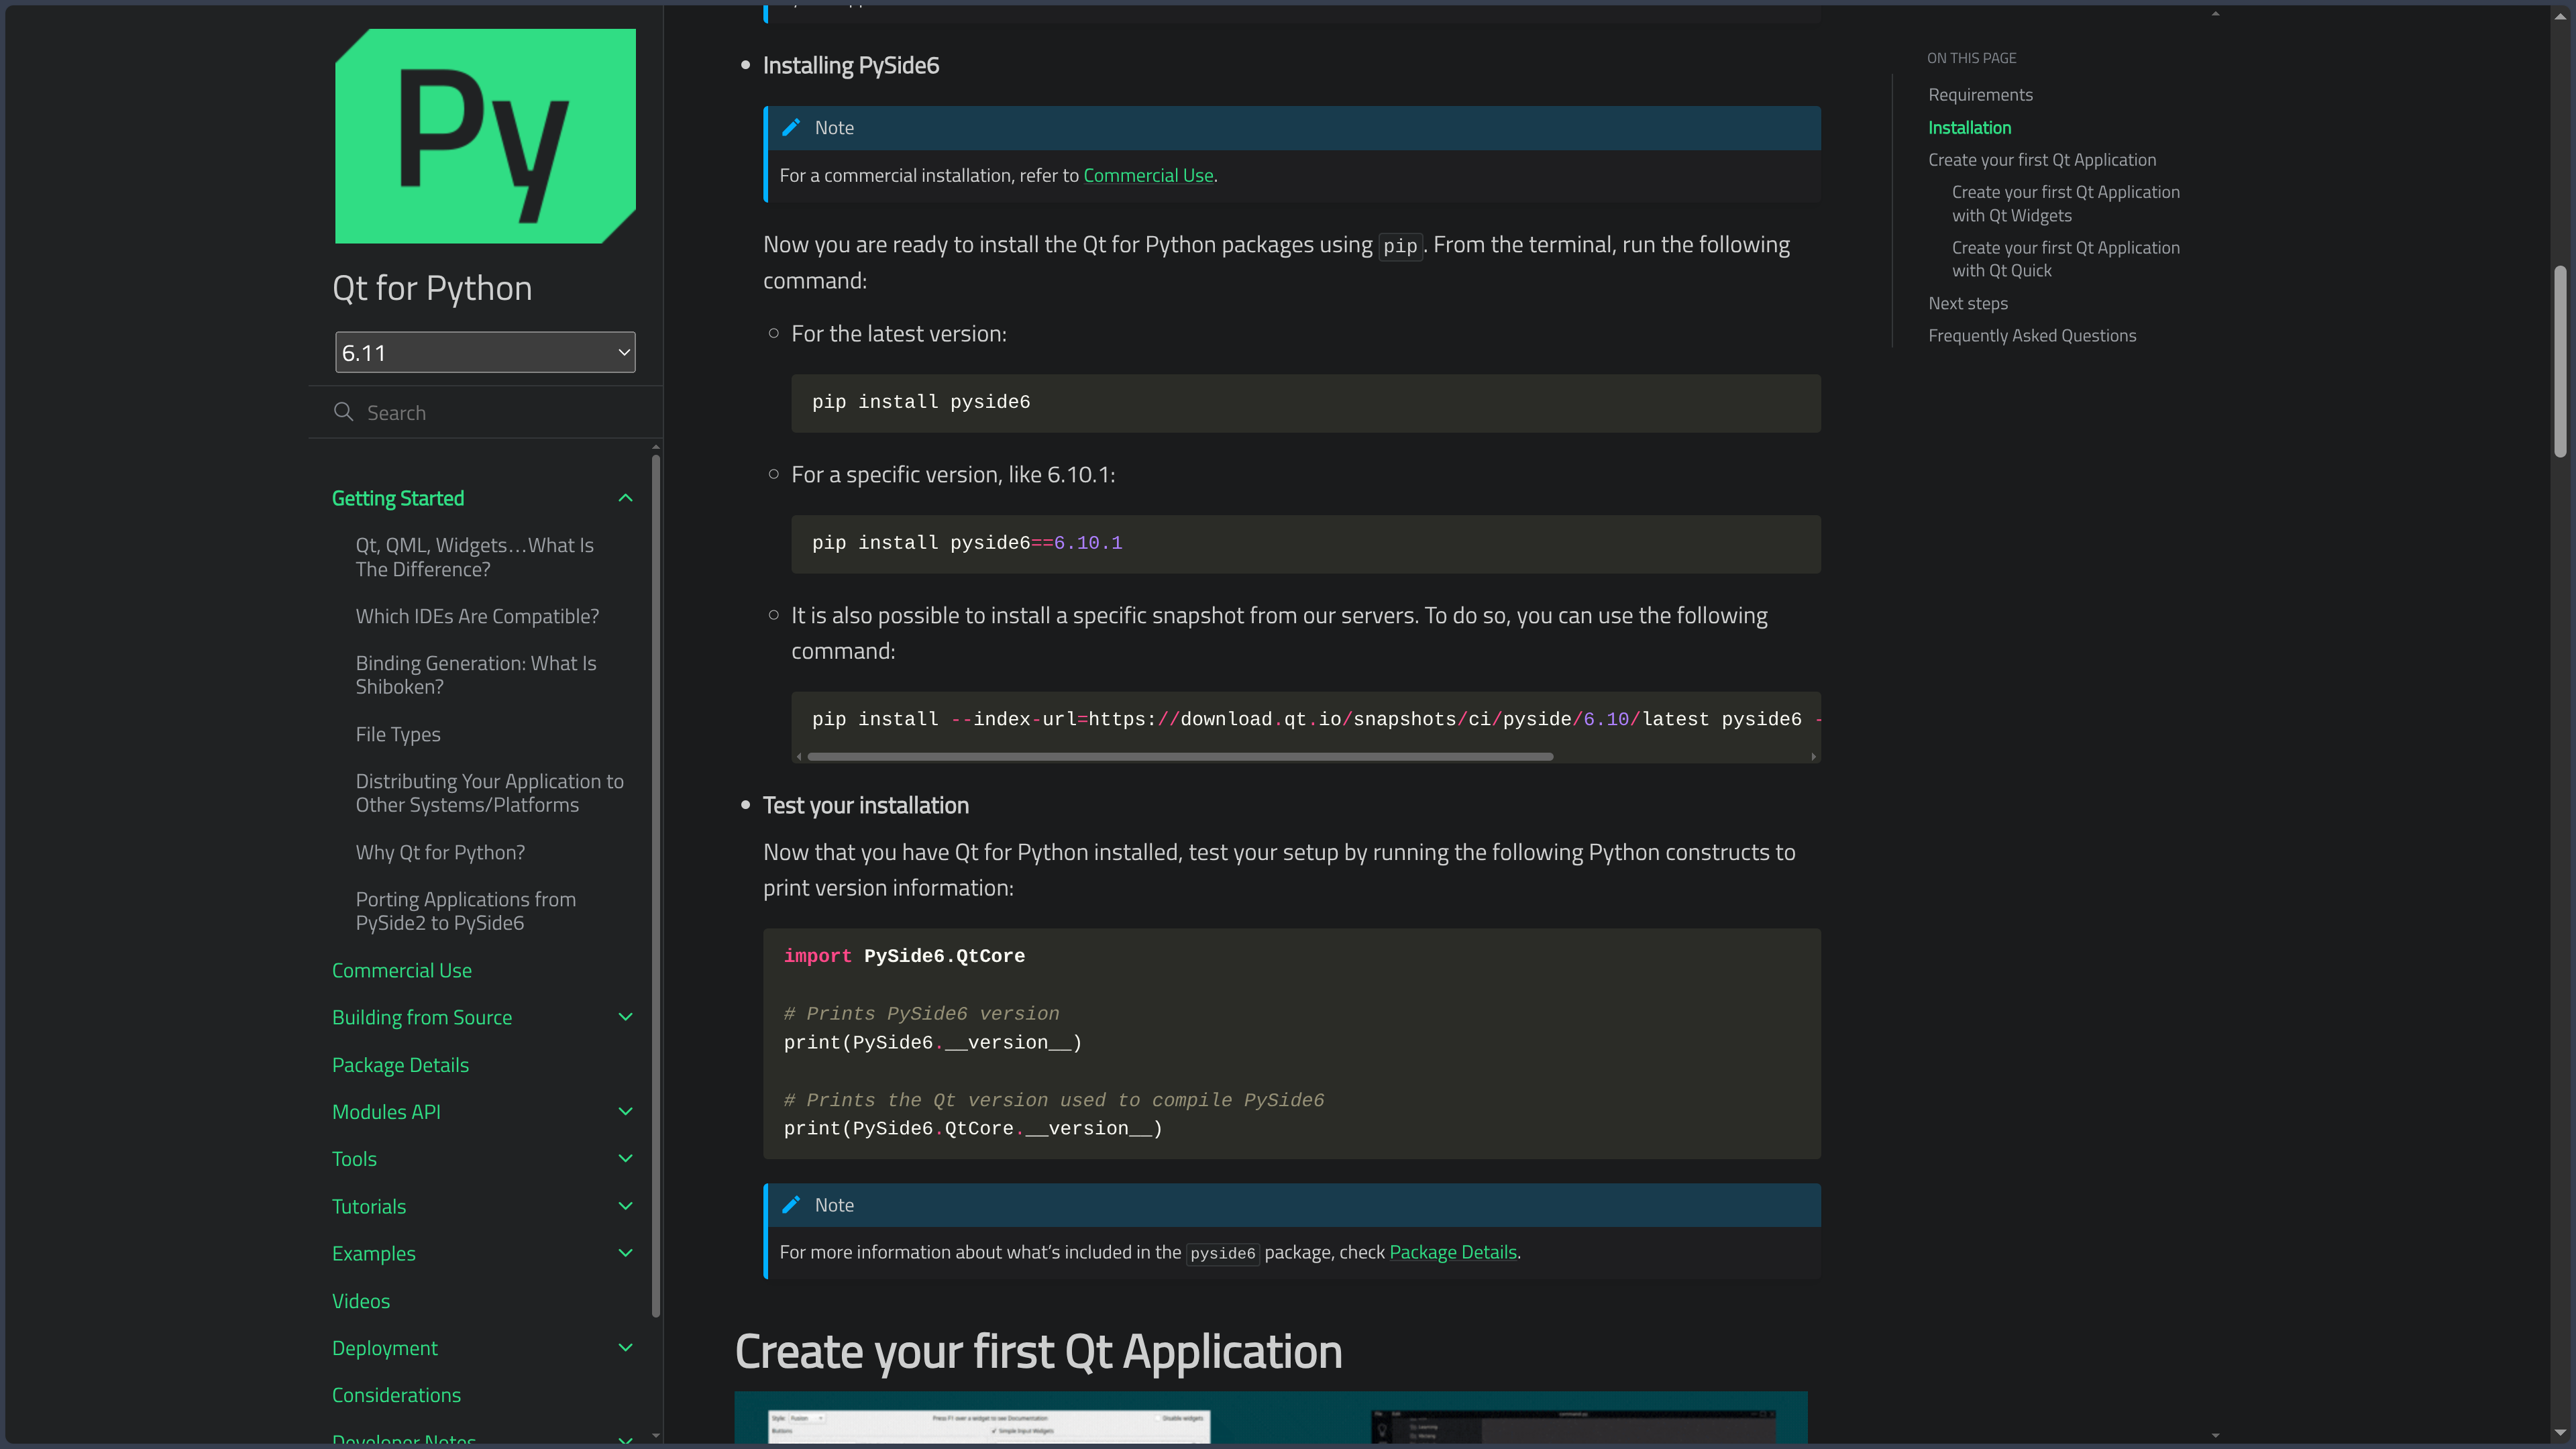2576x1449 pixels.
Task: Click the pencil icon in the first Note
Action: point(791,127)
